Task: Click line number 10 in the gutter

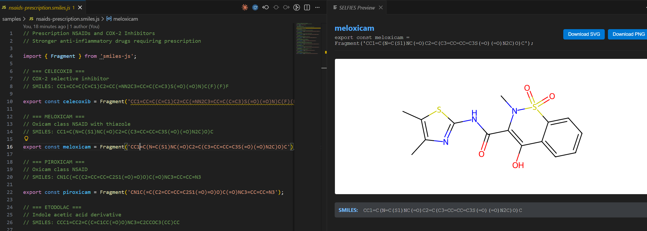Action: (x=10, y=101)
